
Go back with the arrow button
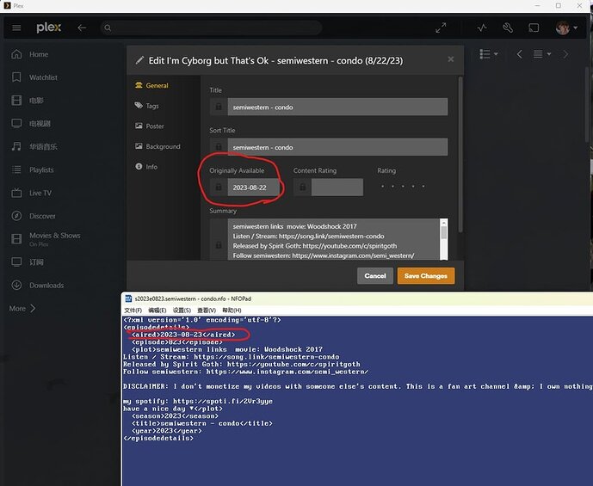[x=82, y=28]
